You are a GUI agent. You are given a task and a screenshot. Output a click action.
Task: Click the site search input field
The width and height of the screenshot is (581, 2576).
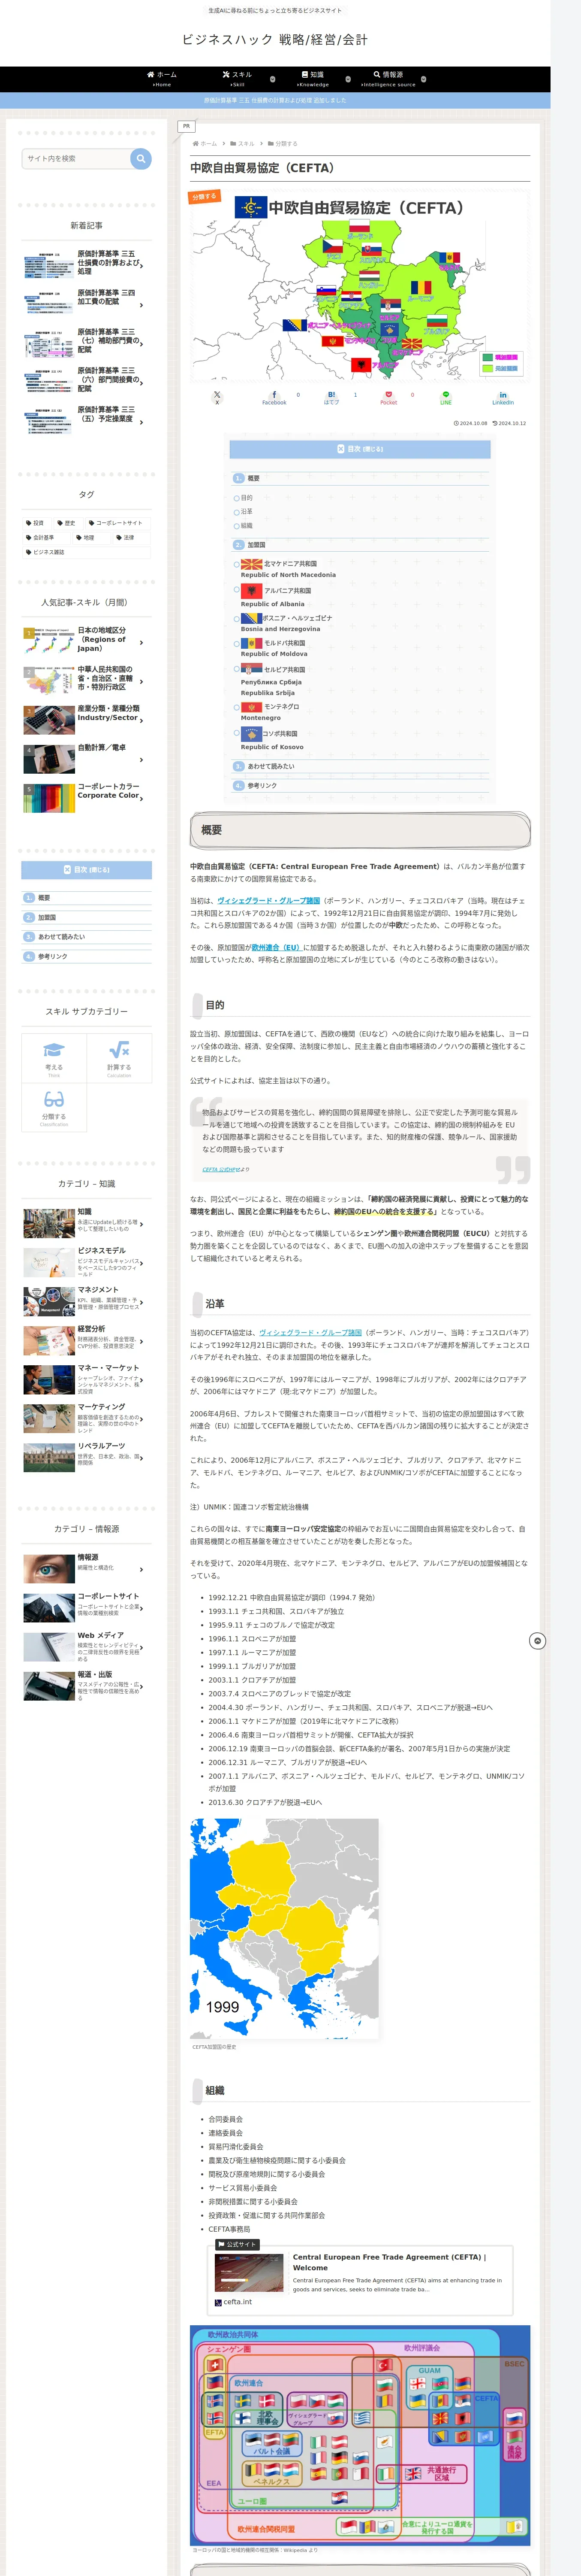76,159
